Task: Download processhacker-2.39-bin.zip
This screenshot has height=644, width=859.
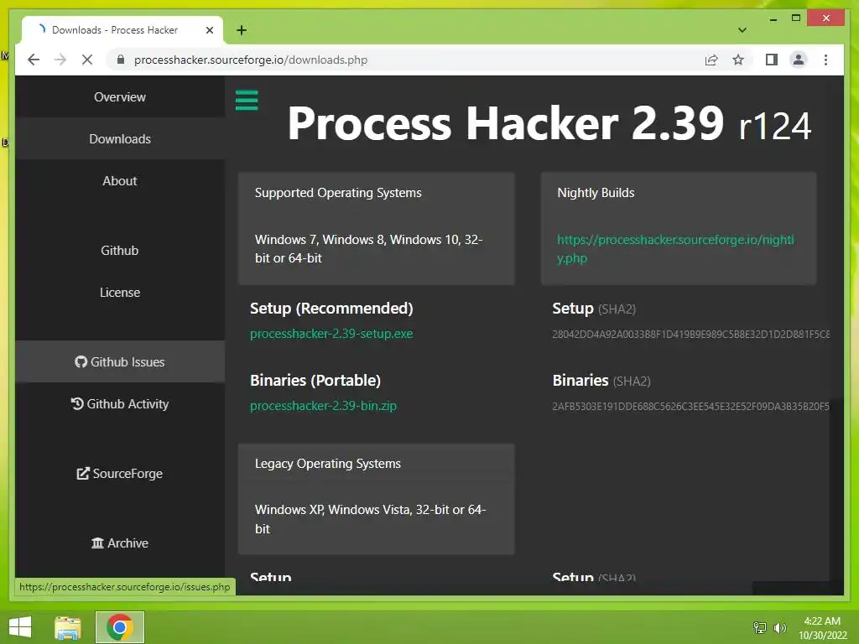Action: tap(323, 406)
